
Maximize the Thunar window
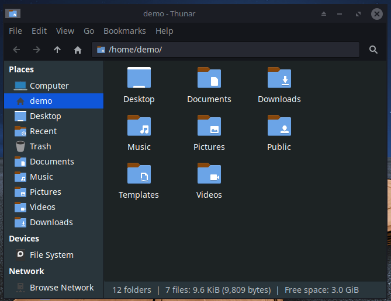pyautogui.click(x=358, y=13)
